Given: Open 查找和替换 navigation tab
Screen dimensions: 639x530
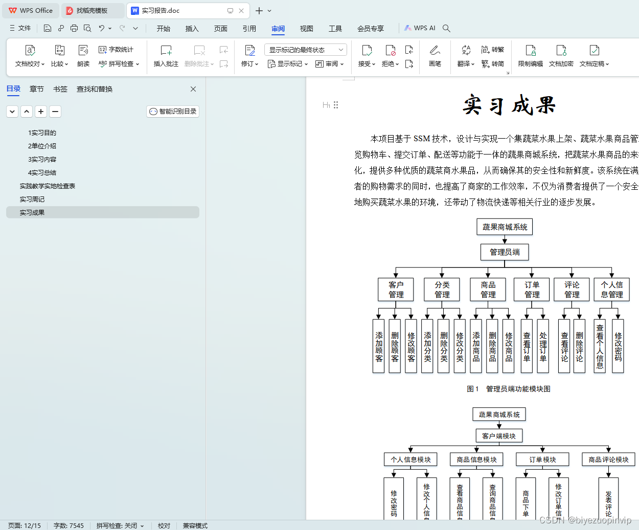Looking at the screenshot, I should (95, 89).
